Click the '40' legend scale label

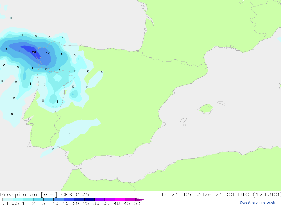[117, 203]
